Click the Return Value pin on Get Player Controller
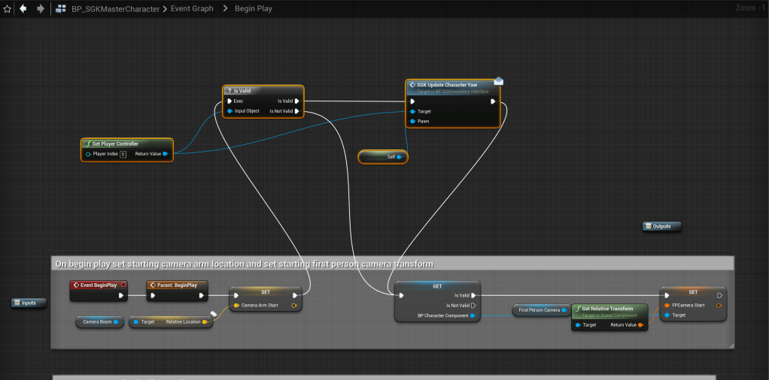Viewport: 769px width, 380px height. 165,154
